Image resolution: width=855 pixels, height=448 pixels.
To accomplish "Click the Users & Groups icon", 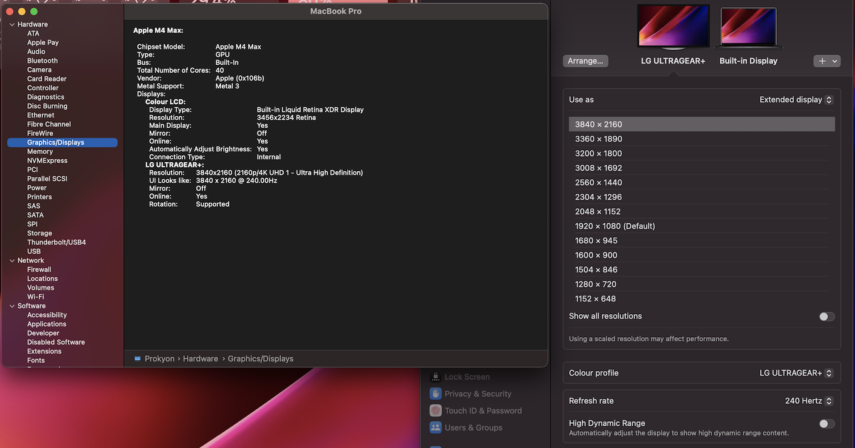I will 435,427.
